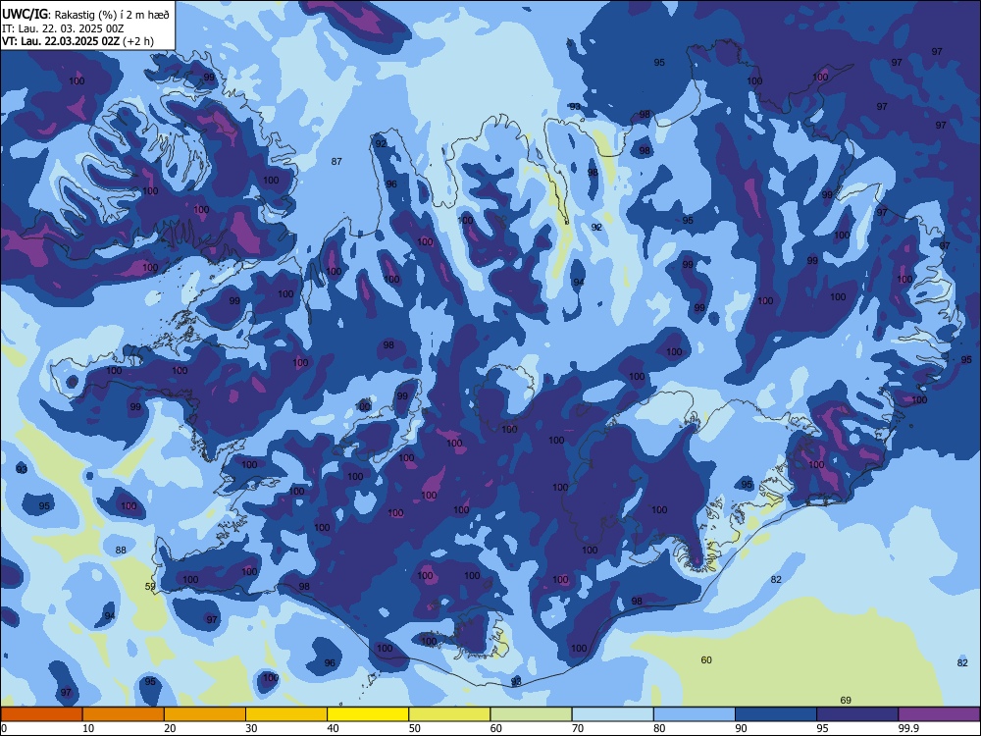Click the medium light blue 80–90 legend swatch
The image size is (981, 736).
(x=695, y=714)
